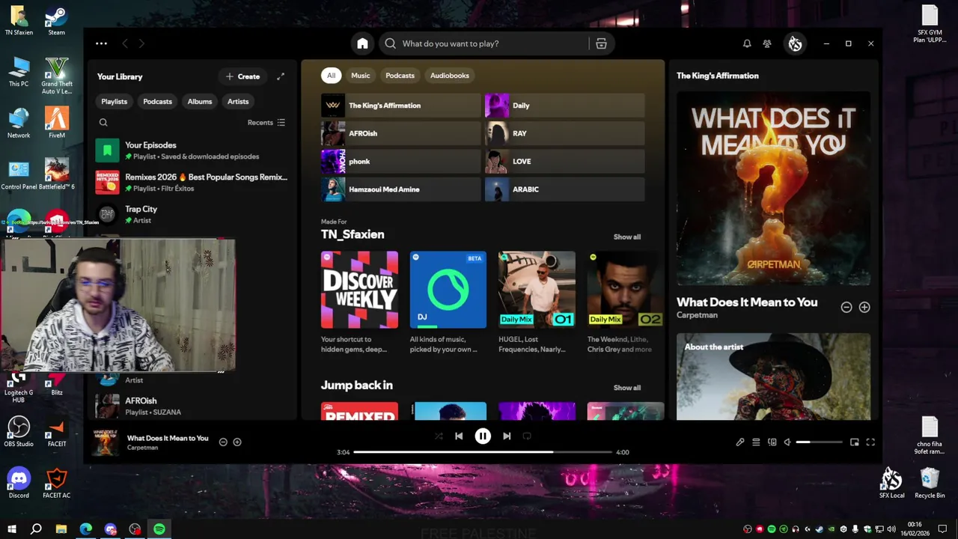Open FiveM desktop icon

click(56, 123)
